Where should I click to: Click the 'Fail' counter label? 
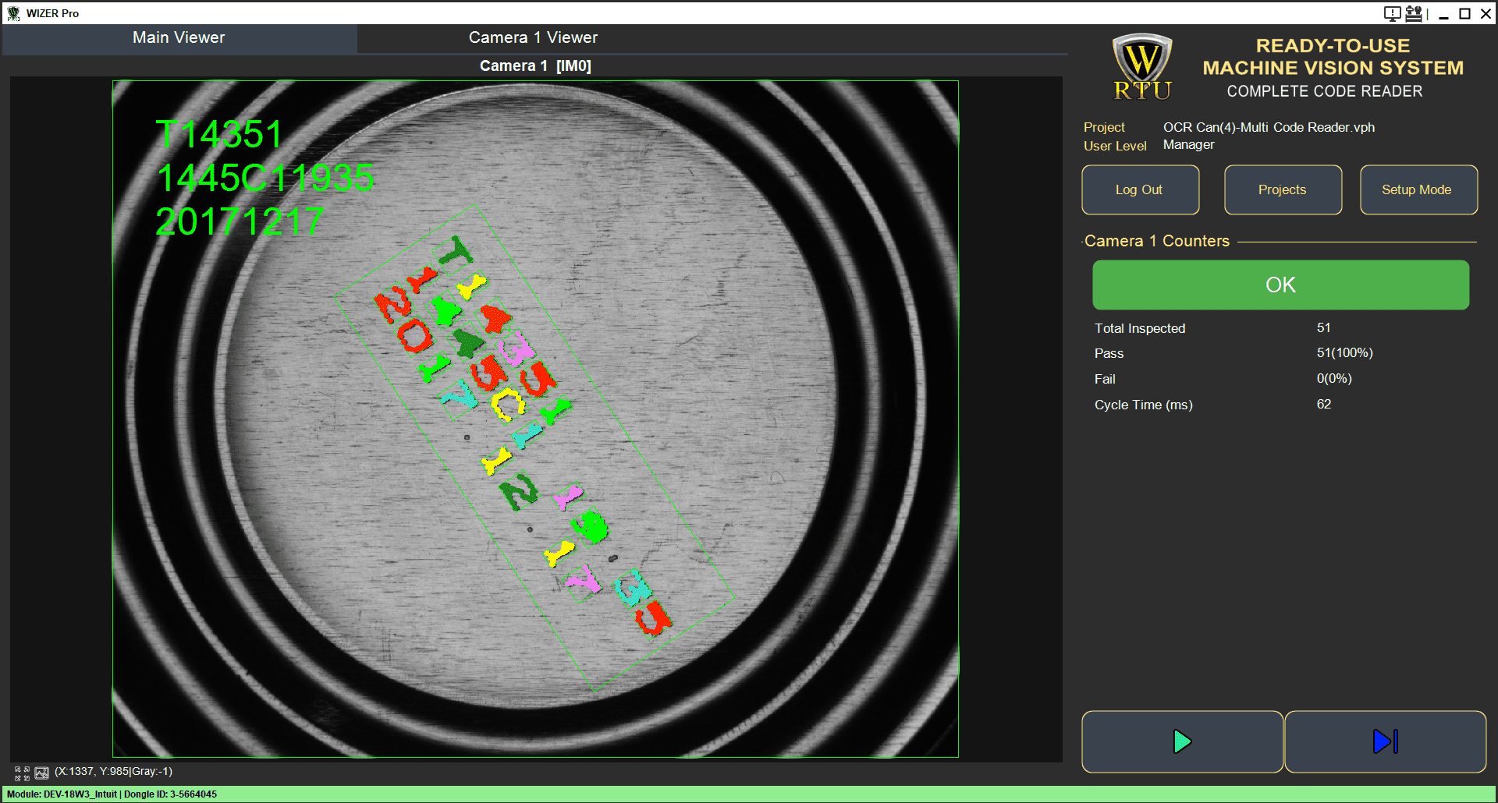click(x=1105, y=379)
